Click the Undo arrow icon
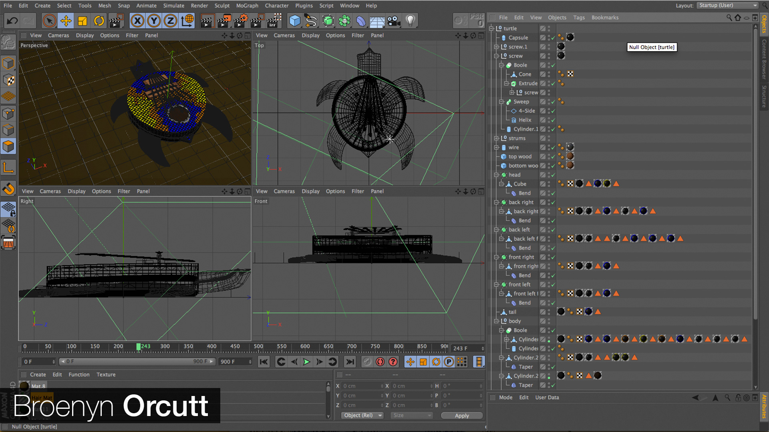 pyautogui.click(x=12, y=20)
